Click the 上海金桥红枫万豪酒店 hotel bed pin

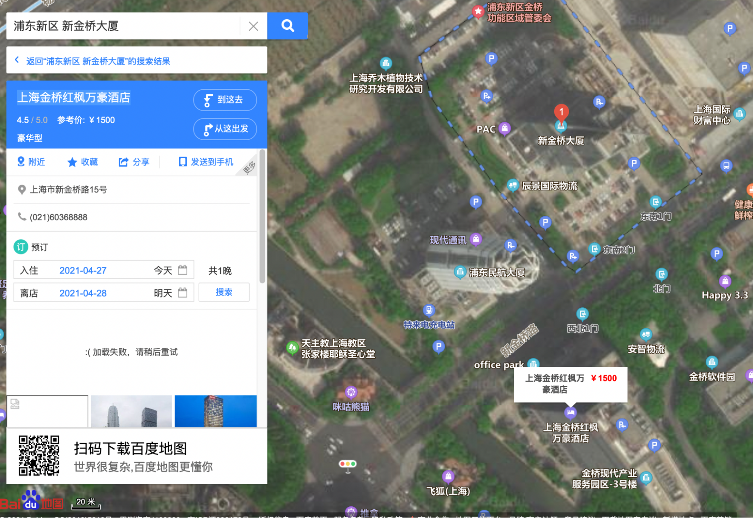tap(570, 413)
